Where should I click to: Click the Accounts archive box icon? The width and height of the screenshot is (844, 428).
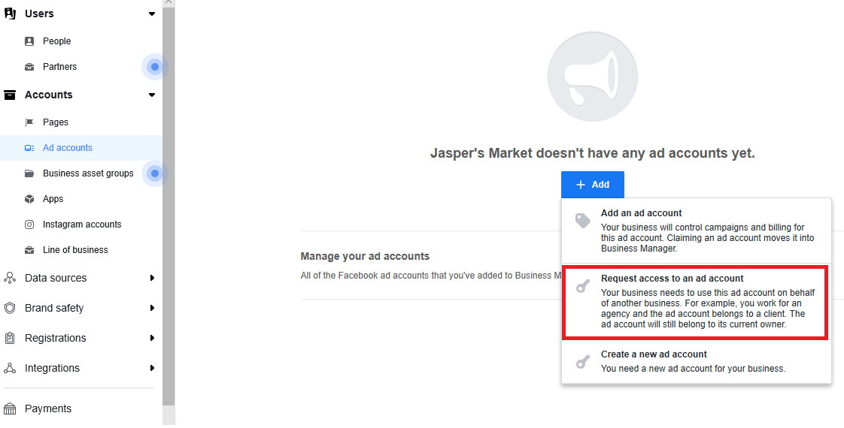[x=10, y=95]
